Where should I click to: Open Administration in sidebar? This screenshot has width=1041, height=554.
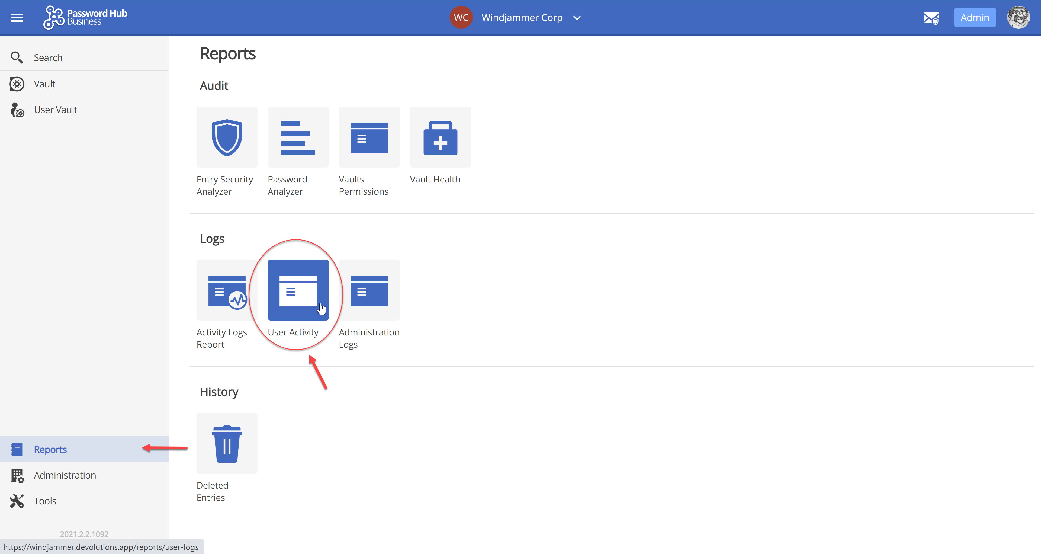(x=65, y=475)
